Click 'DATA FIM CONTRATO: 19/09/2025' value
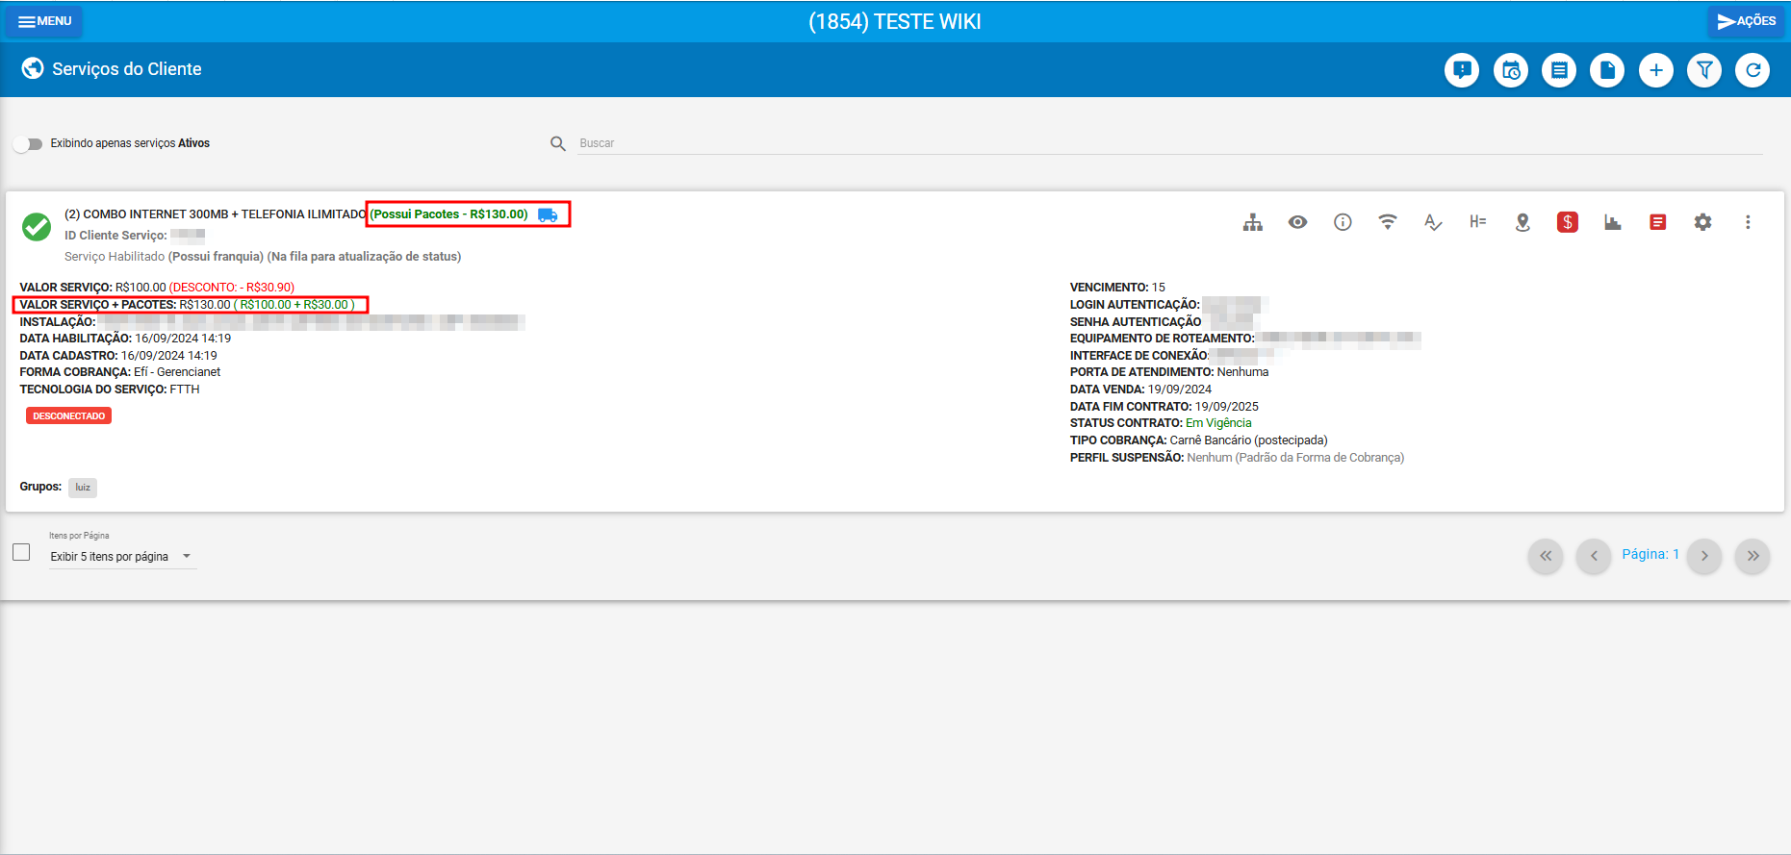This screenshot has width=1791, height=855. [1164, 407]
